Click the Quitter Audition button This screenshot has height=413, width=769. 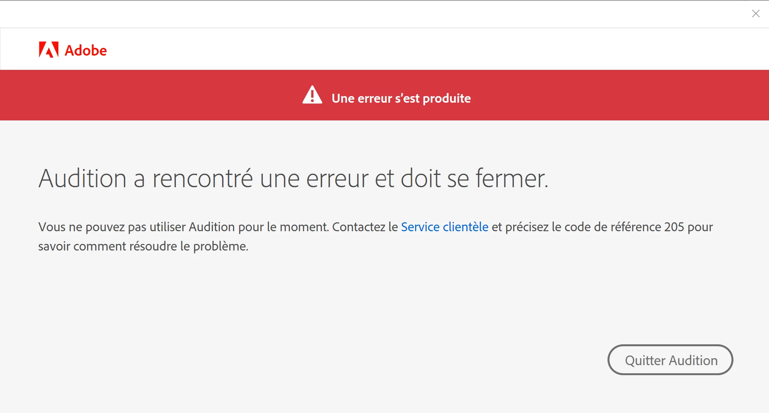pos(670,360)
